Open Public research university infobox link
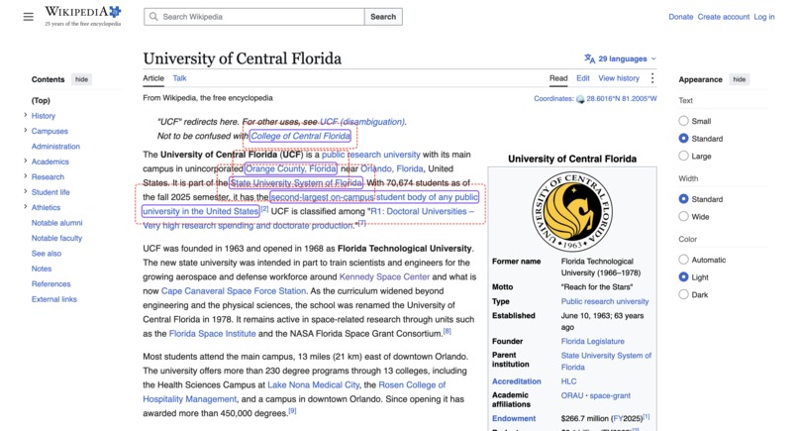The height and width of the screenshot is (431, 798). (605, 301)
